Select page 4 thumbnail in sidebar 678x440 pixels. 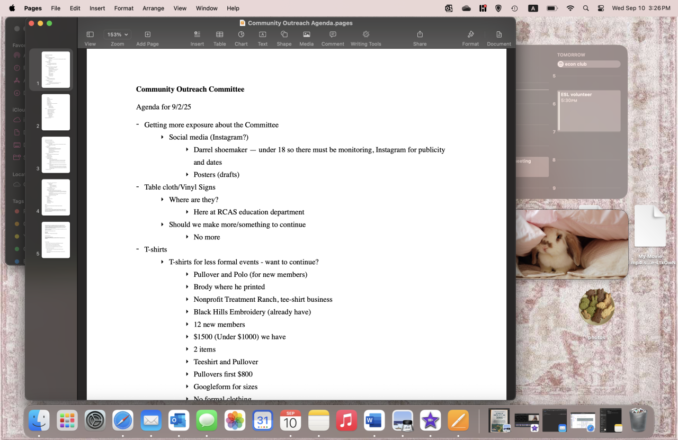click(56, 197)
